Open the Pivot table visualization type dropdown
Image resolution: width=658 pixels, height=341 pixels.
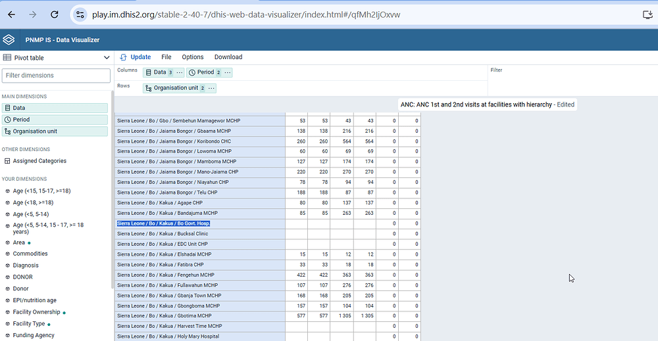(56, 58)
